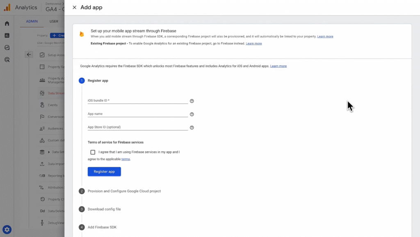This screenshot has height=237, width=420.
Task: Open Audiences in the admin menu
Action: point(55,128)
